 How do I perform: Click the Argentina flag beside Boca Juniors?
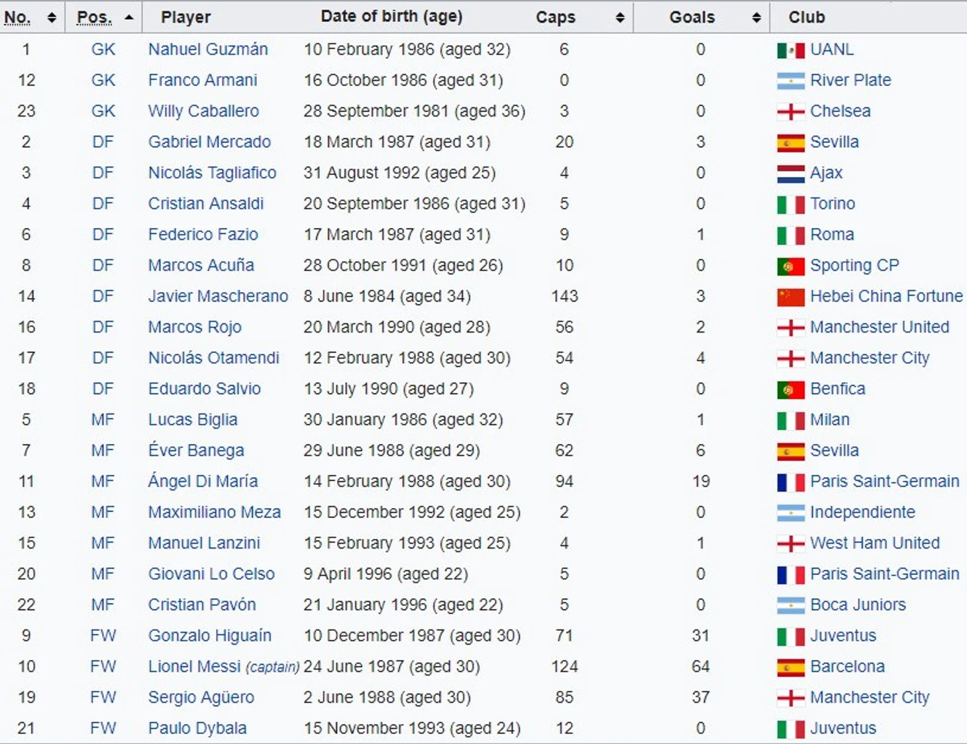pos(790,606)
